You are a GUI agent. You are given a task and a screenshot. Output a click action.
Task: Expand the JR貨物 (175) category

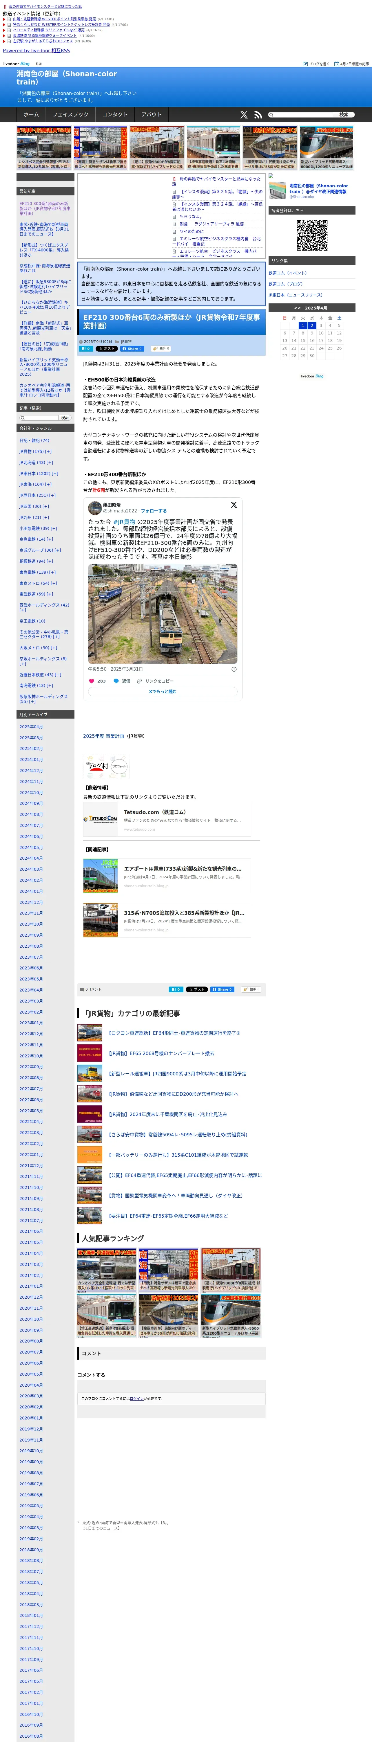49,451
